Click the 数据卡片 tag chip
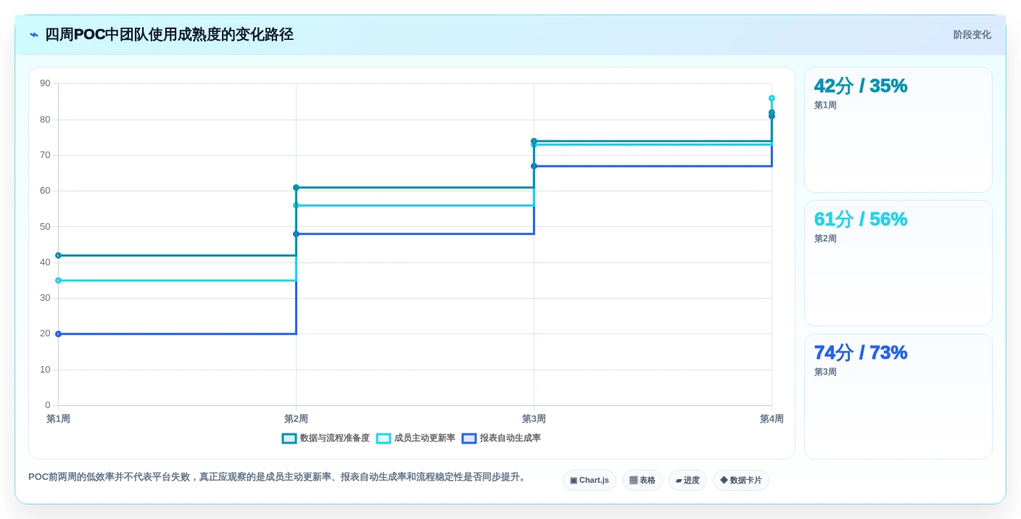Image resolution: width=1021 pixels, height=519 pixels. 741,481
